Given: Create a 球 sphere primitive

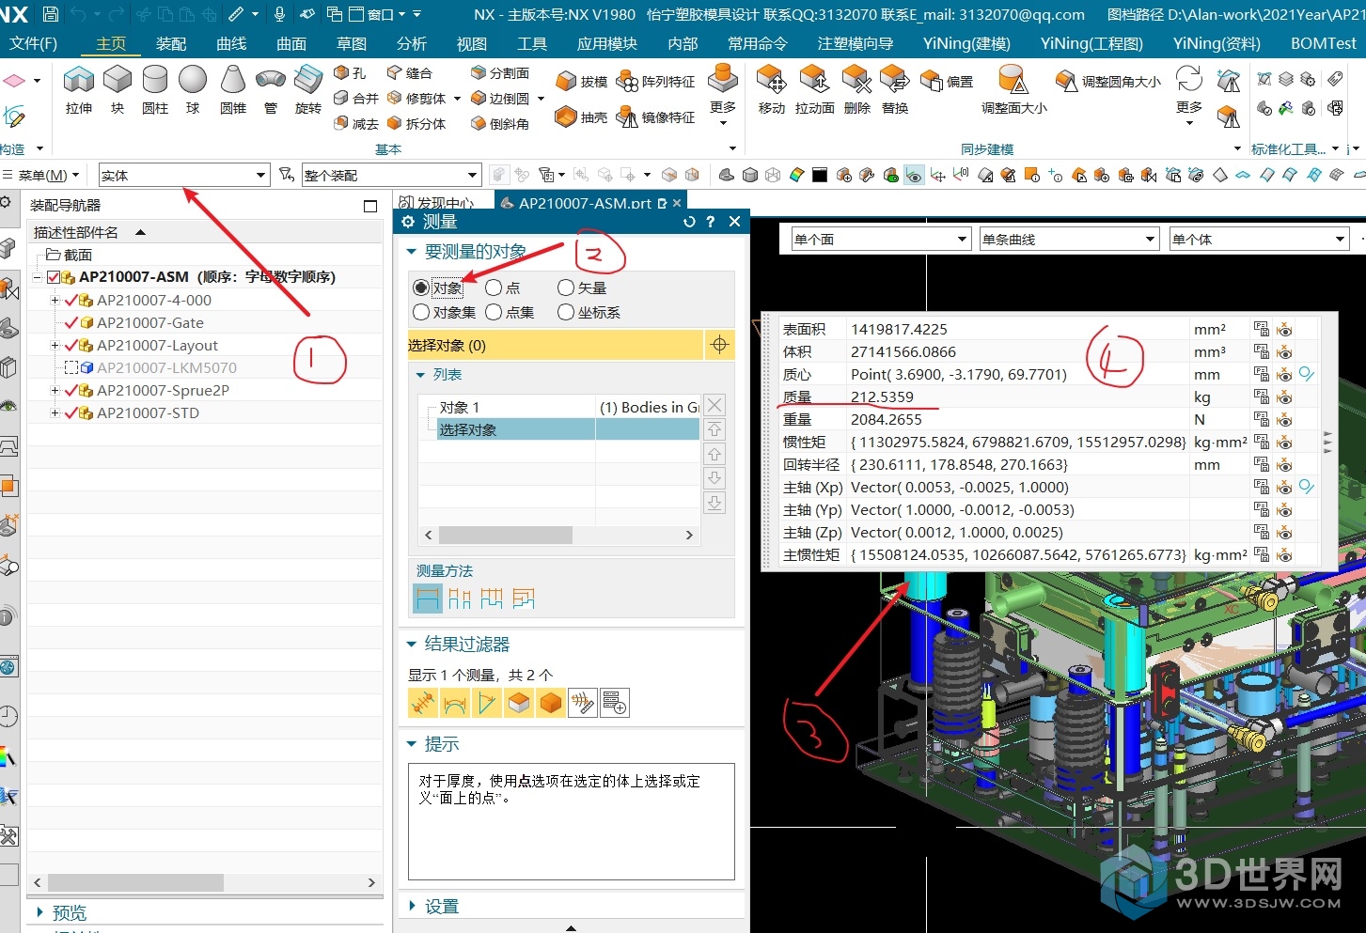Looking at the screenshot, I should pos(193,91).
